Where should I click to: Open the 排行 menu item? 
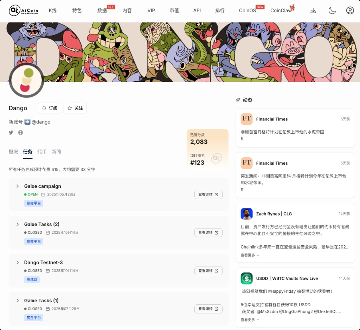point(220,11)
